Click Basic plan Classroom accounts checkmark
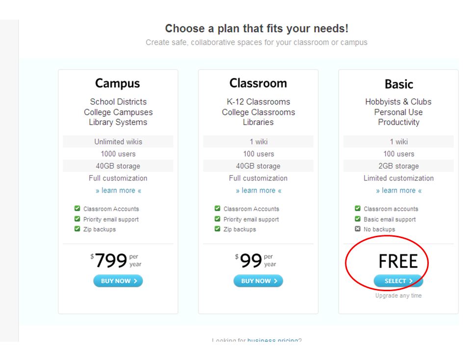 click(358, 208)
